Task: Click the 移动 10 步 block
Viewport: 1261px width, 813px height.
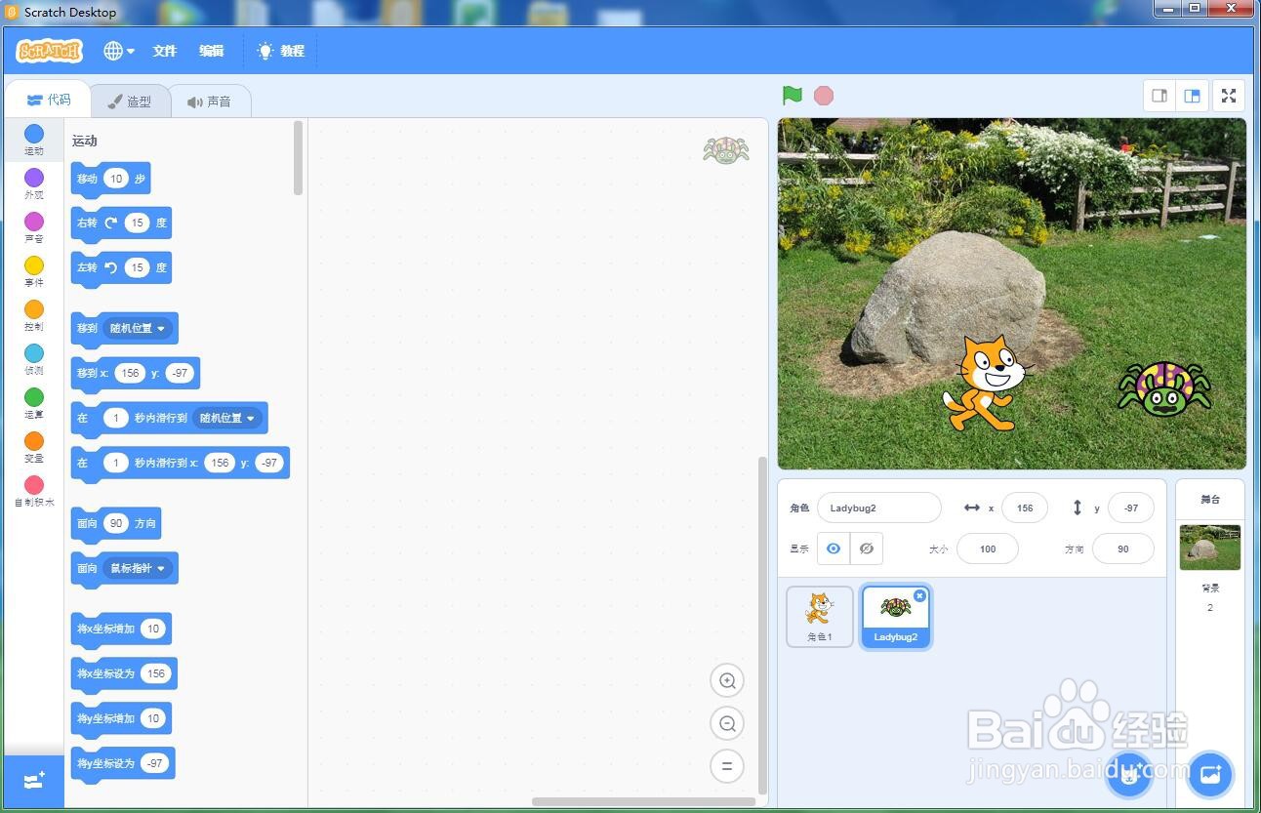Action: tap(110, 180)
